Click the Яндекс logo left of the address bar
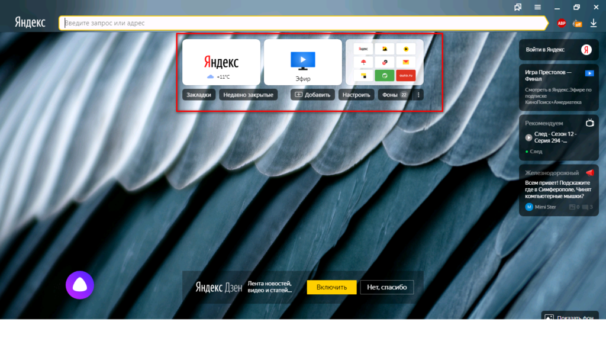Image resolution: width=606 pixels, height=341 pixels. pos(30,22)
